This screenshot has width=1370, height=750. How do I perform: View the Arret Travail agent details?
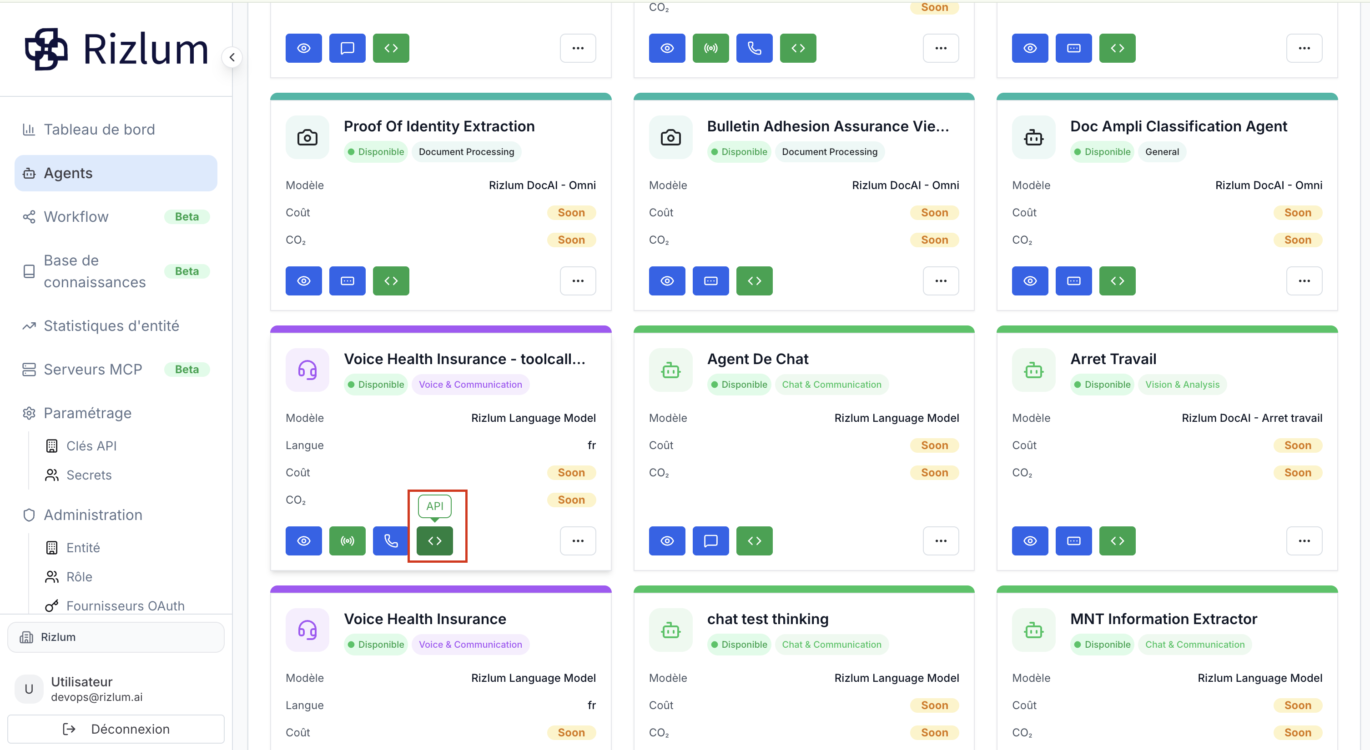tap(1030, 540)
